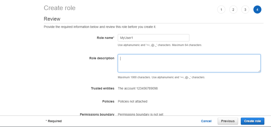271x127 pixels.
Task: Click the Trusted entities label
Action: click(x=103, y=88)
